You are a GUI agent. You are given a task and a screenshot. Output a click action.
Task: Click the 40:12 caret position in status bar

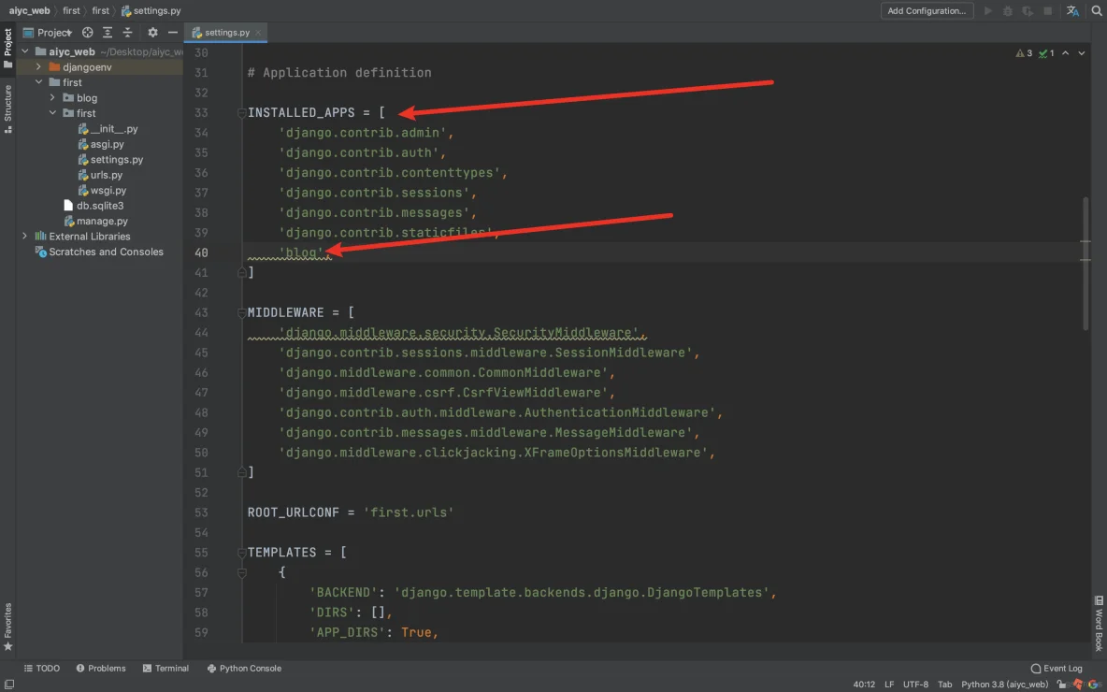point(863,685)
